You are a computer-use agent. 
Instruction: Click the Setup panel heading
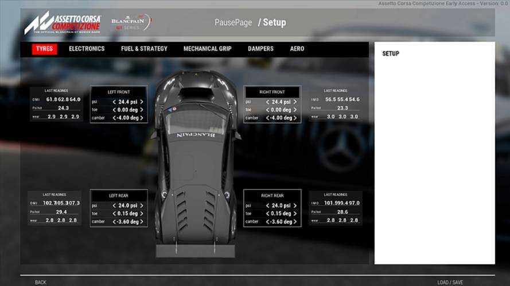coord(391,54)
